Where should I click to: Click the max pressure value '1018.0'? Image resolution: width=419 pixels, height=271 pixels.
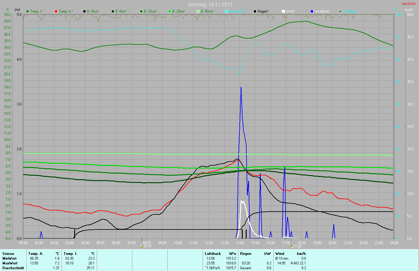(x=231, y=263)
